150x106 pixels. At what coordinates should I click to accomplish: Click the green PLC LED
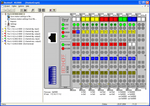[63, 36]
